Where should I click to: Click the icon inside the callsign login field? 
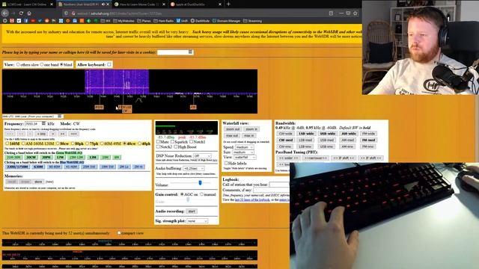[x=190, y=52]
